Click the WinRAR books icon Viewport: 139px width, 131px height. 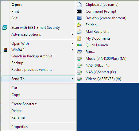tap(5, 50)
